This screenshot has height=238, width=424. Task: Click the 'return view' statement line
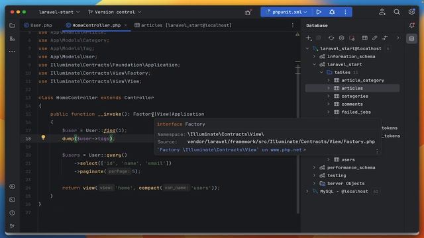141,188
